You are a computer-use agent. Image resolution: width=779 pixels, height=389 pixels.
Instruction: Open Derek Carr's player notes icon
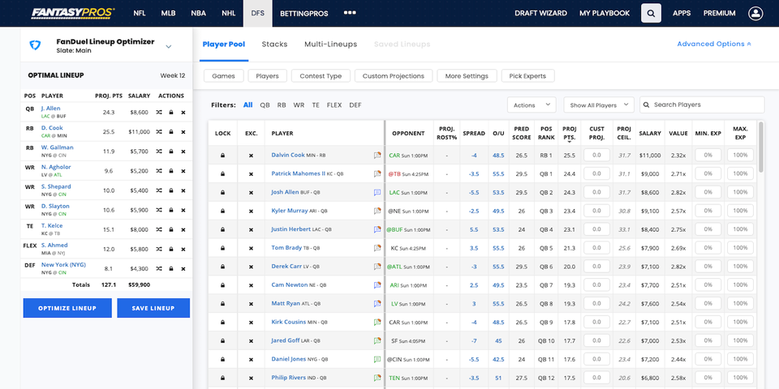click(377, 267)
